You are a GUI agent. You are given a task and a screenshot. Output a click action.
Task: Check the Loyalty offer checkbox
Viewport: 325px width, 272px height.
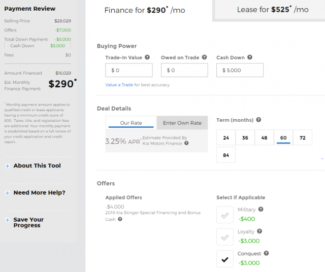[225, 237]
